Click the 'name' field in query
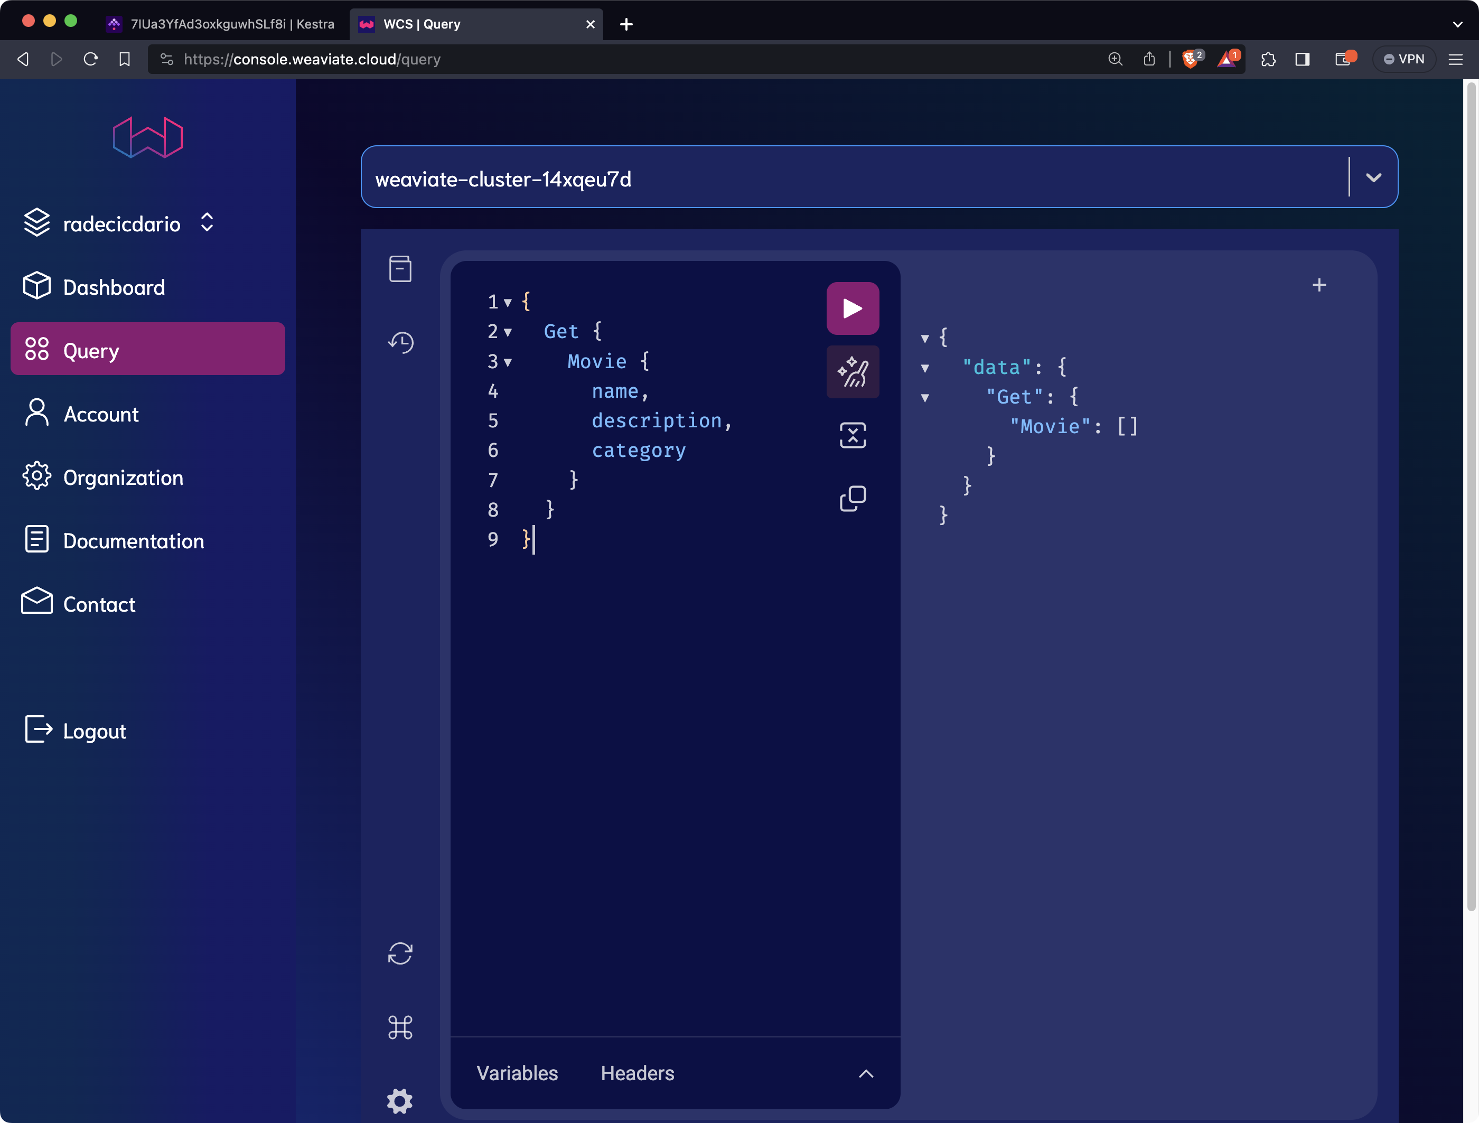 [615, 391]
